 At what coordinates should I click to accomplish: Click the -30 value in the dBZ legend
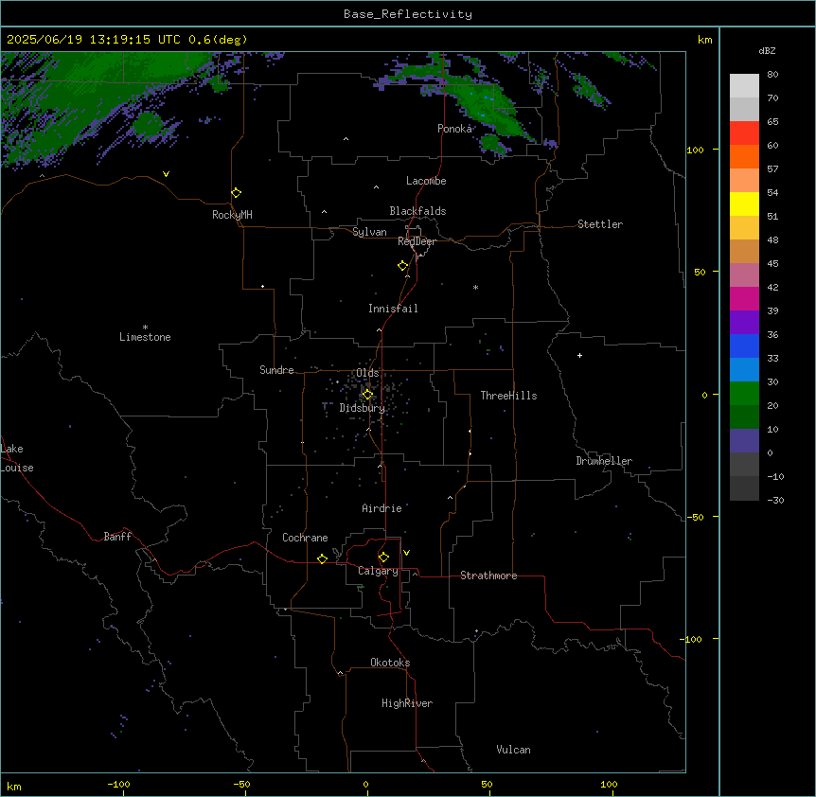tap(775, 500)
